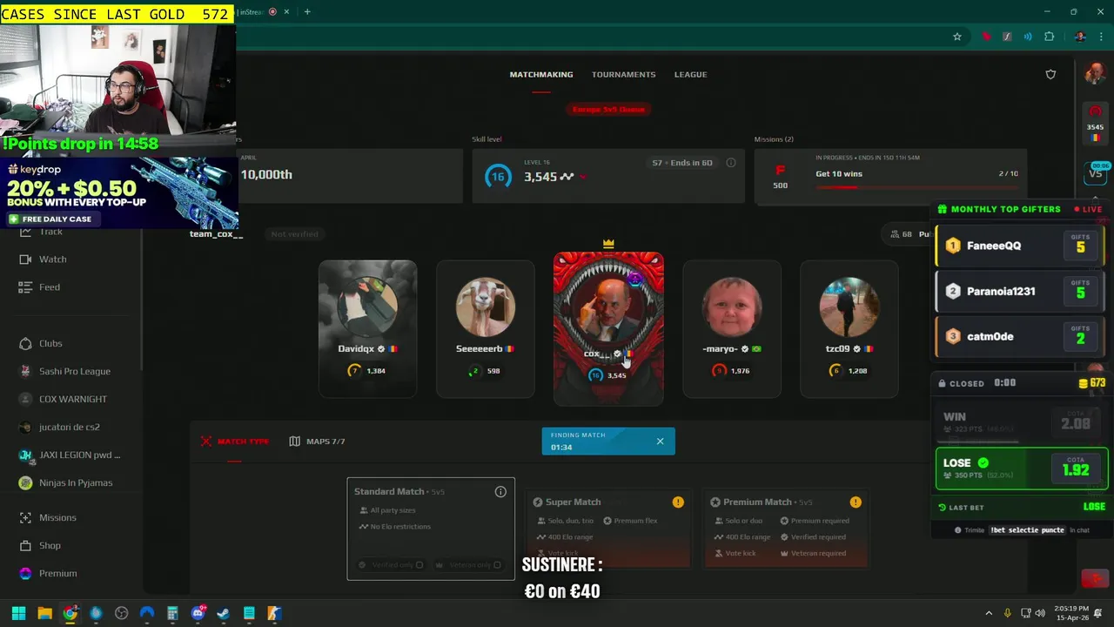Close the inStream browser tab
The image size is (1114, 627).
(x=286, y=11)
